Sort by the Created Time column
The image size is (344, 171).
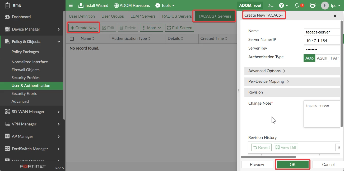click(x=214, y=38)
